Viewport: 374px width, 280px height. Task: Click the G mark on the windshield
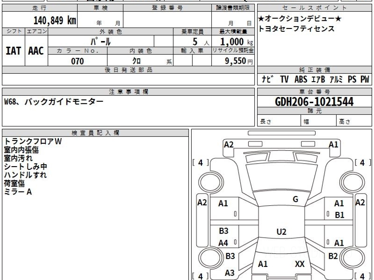[x=295, y=199]
